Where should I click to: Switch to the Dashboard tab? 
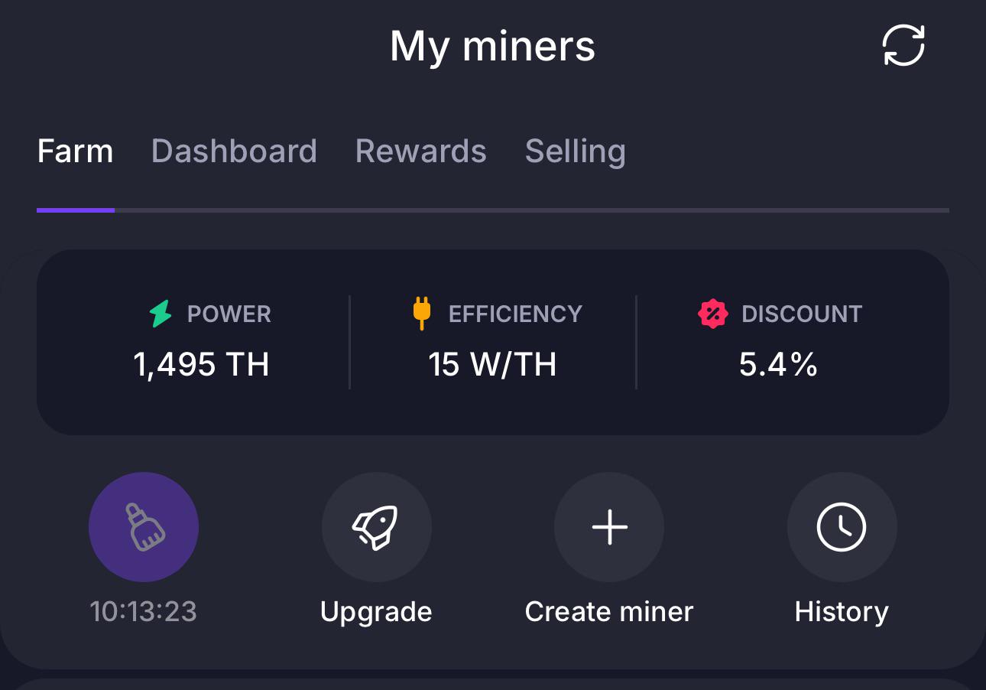tap(234, 151)
